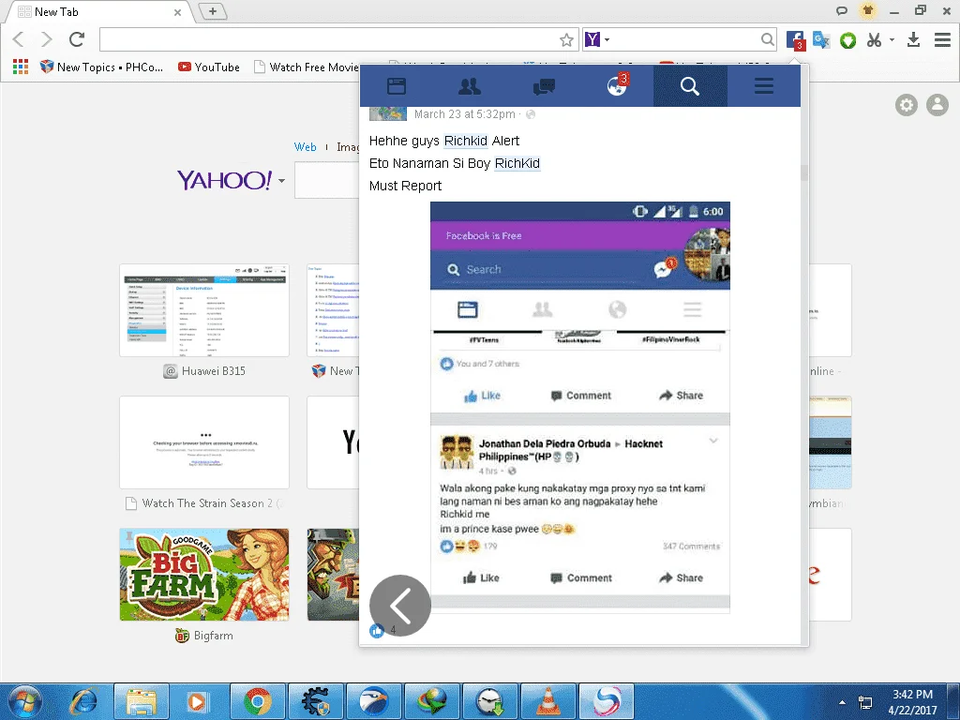Click the green download-arrow extension icon
The image size is (960, 720).
(x=847, y=40)
